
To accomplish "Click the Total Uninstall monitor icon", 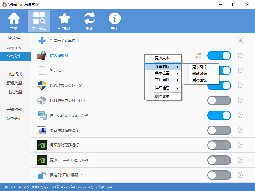I will coord(42,115).
